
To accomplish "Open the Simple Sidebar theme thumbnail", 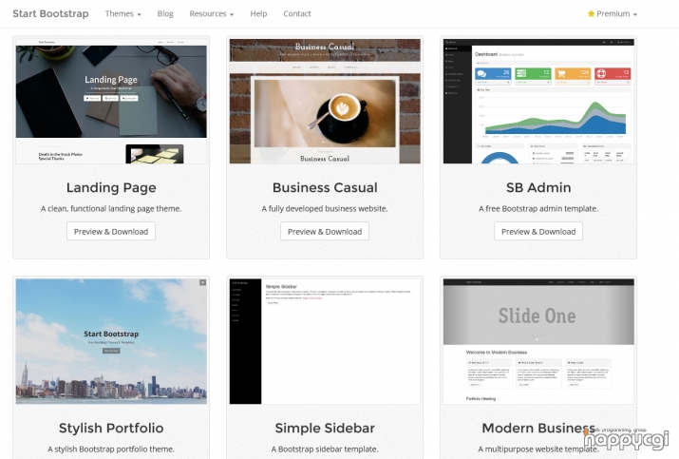I will click(x=325, y=341).
